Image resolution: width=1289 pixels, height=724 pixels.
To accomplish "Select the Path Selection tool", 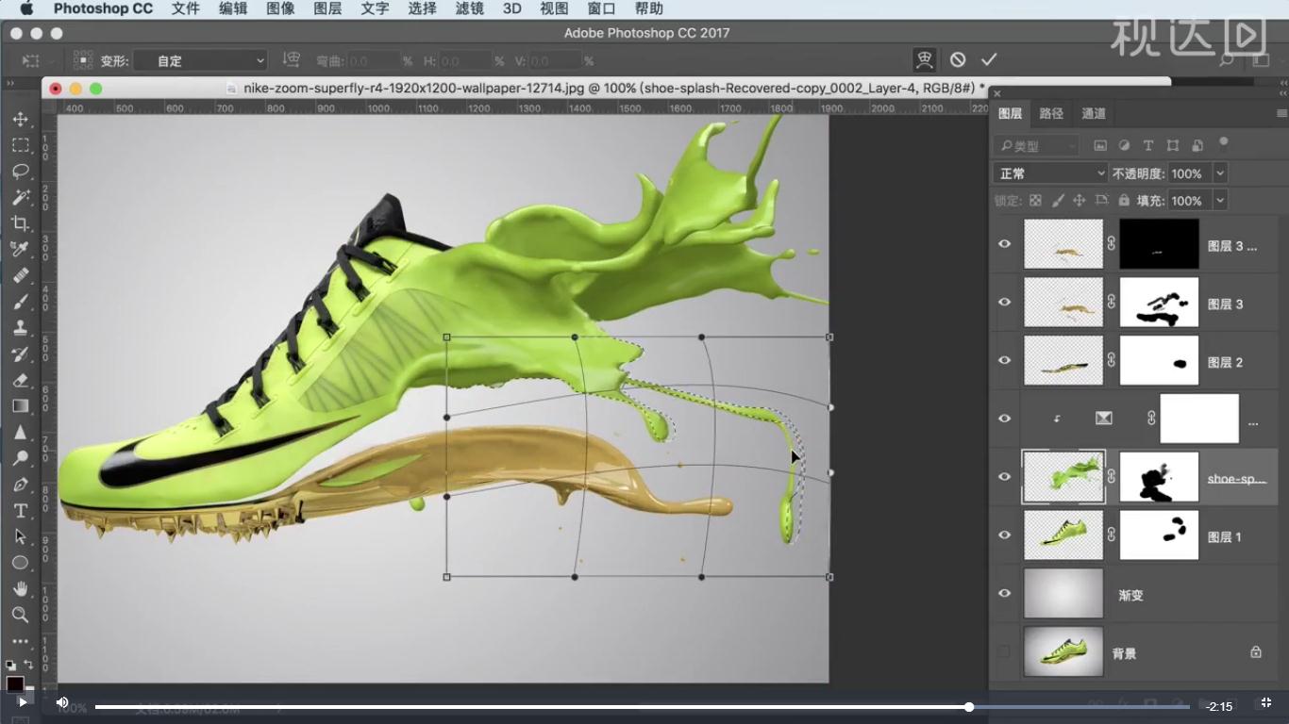I will tap(20, 536).
